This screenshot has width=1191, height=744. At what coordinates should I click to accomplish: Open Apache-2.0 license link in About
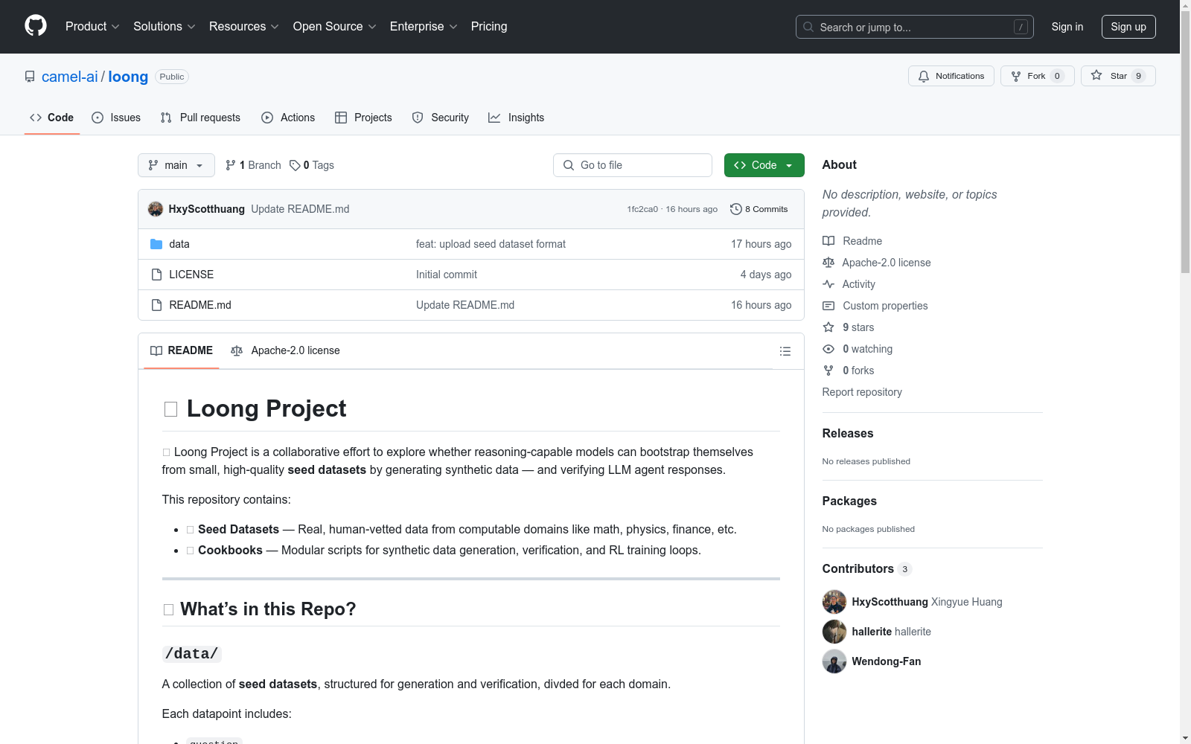pos(877,263)
